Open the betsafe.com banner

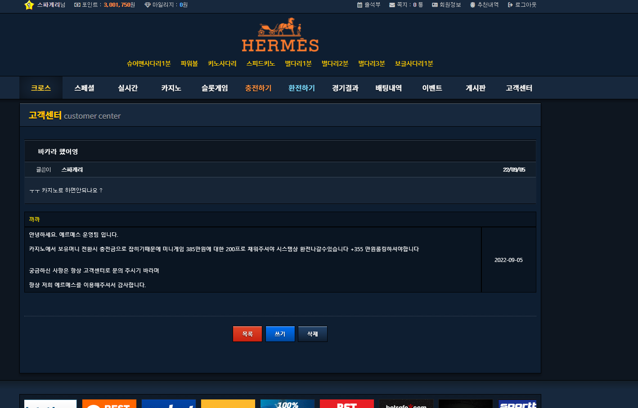coord(406,404)
